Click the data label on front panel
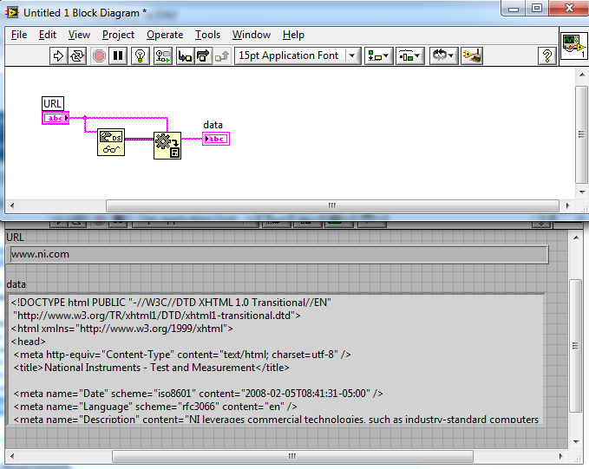Image resolution: width=589 pixels, height=469 pixels. (x=16, y=284)
